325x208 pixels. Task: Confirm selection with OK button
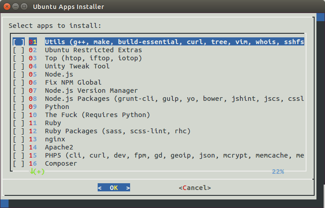114,187
